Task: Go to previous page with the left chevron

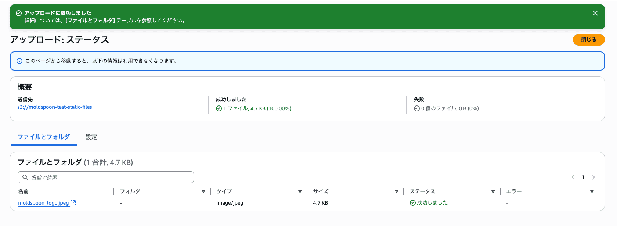Action: click(x=573, y=177)
